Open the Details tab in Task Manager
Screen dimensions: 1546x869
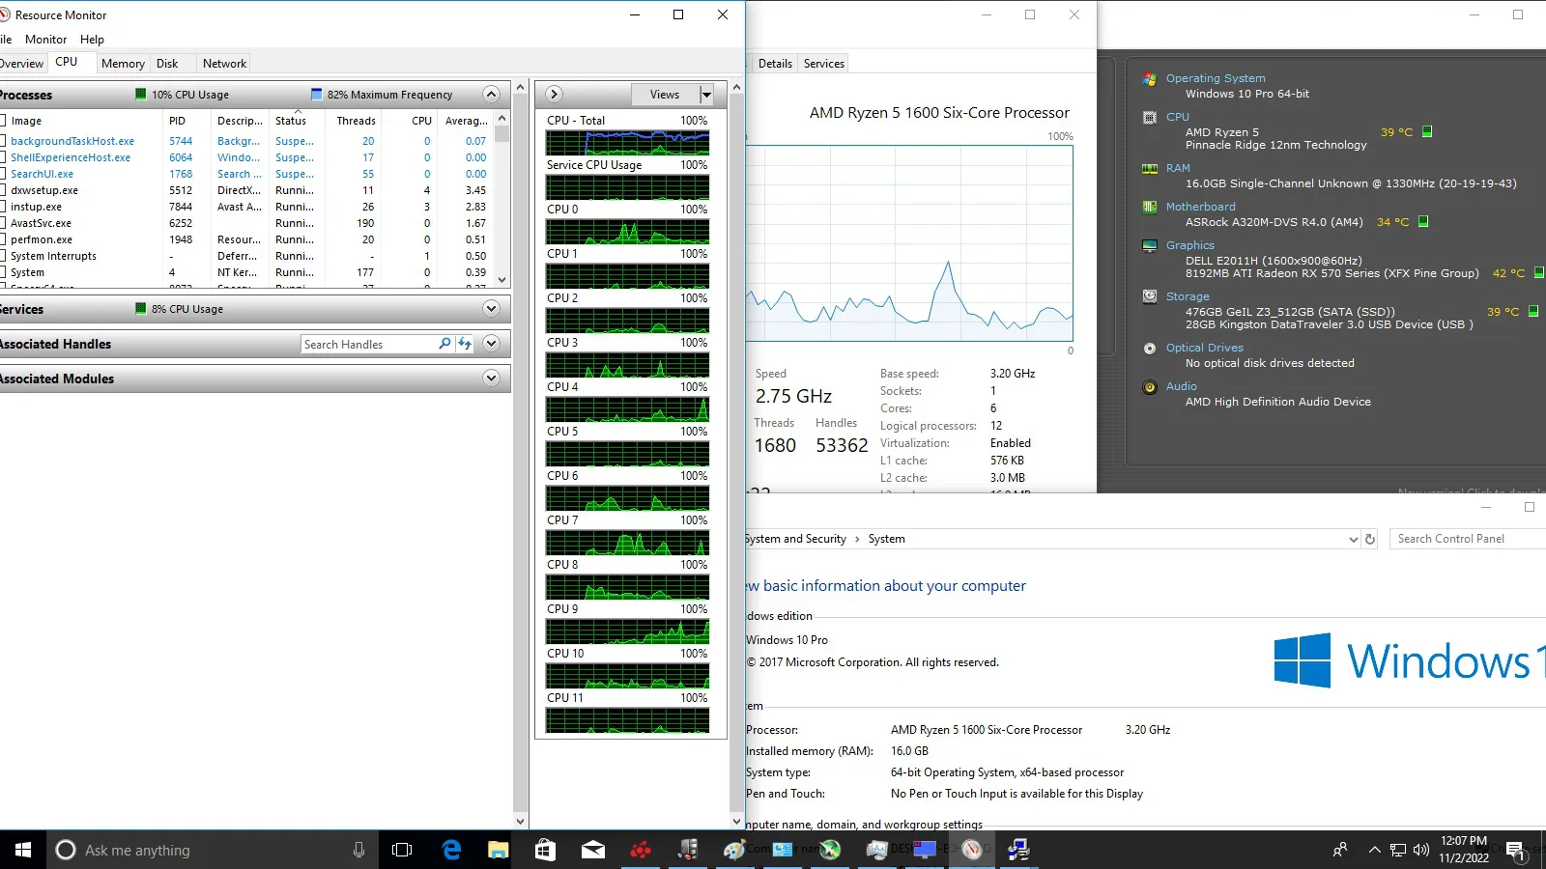pyautogui.click(x=775, y=64)
